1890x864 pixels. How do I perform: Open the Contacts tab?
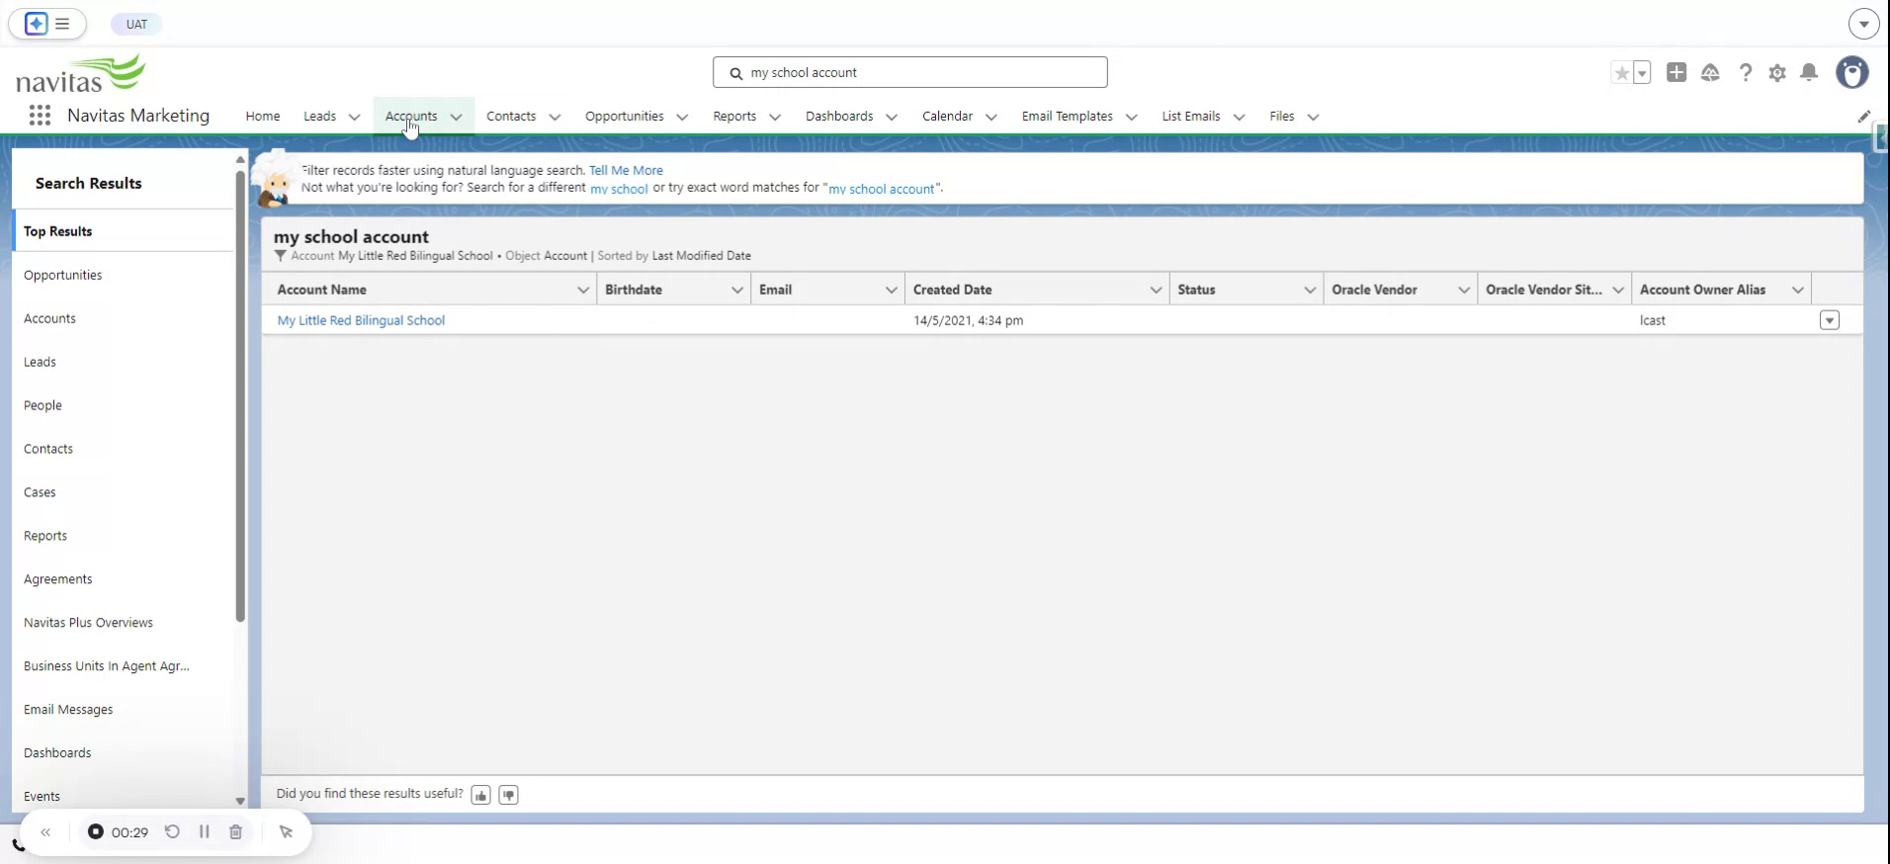coord(511,117)
